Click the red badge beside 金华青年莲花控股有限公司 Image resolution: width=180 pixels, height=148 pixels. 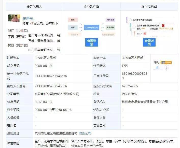(x=163, y=26)
